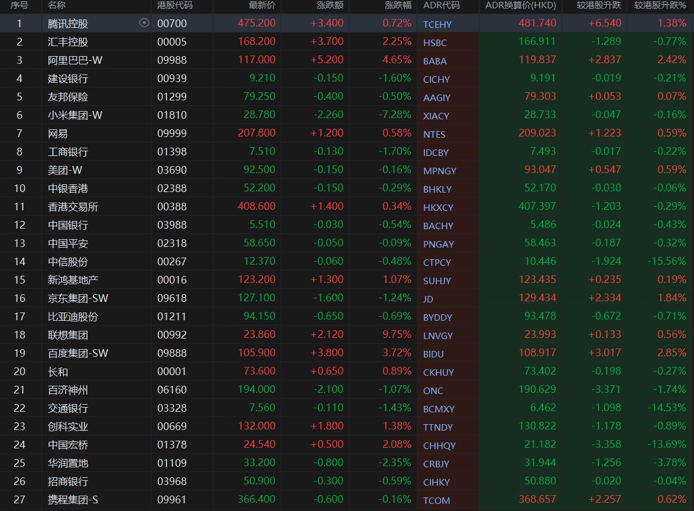
Task: Select the 百济神州 stock name
Action: click(68, 390)
